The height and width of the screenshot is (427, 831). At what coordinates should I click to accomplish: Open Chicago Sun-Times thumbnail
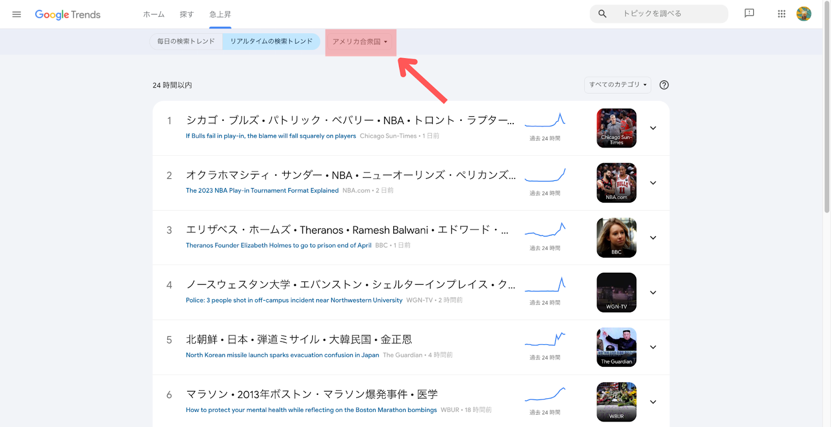(616, 128)
